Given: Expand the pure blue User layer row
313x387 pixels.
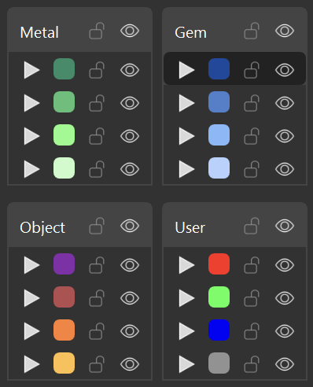Looking at the screenshot, I should (186, 331).
